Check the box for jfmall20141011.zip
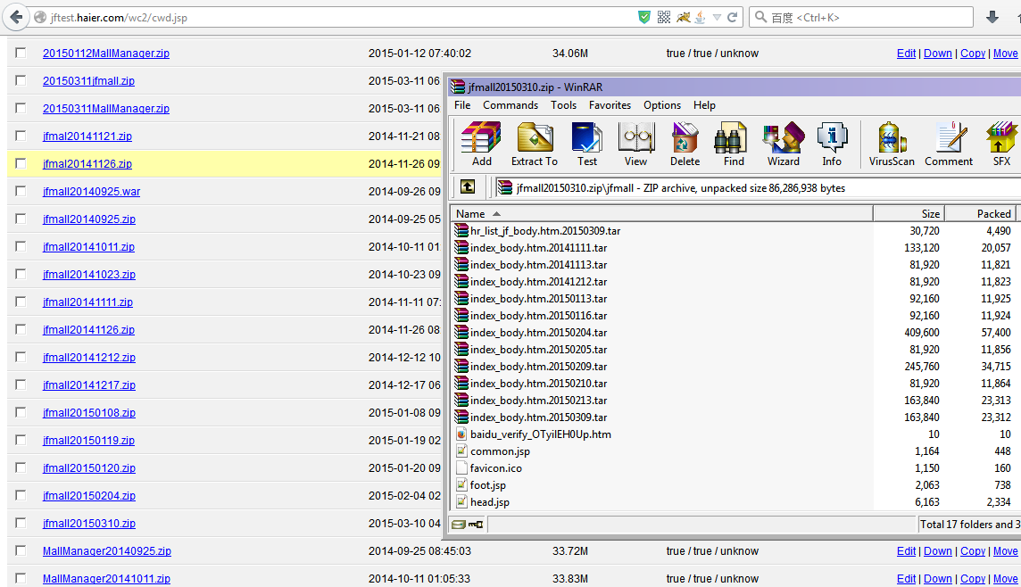The image size is (1021, 587). [x=21, y=246]
